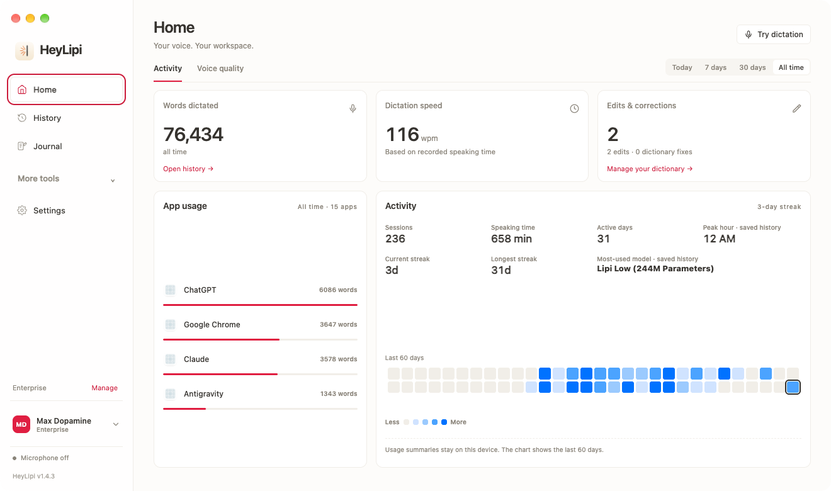The height and width of the screenshot is (491, 831).
Task: Click the ChatGPT usage progress bar
Action: pyautogui.click(x=260, y=305)
